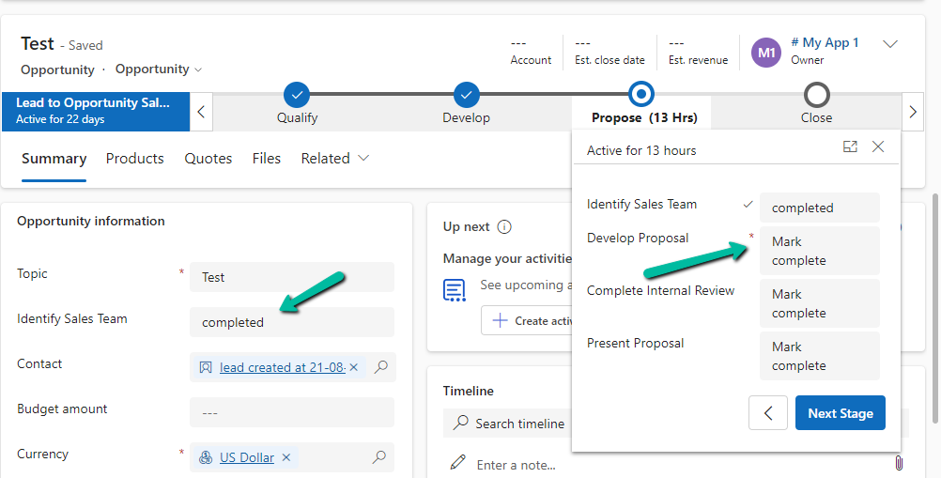Screen dimensions: 941x478
Task: Click the Search timeline box
Action: point(509,424)
